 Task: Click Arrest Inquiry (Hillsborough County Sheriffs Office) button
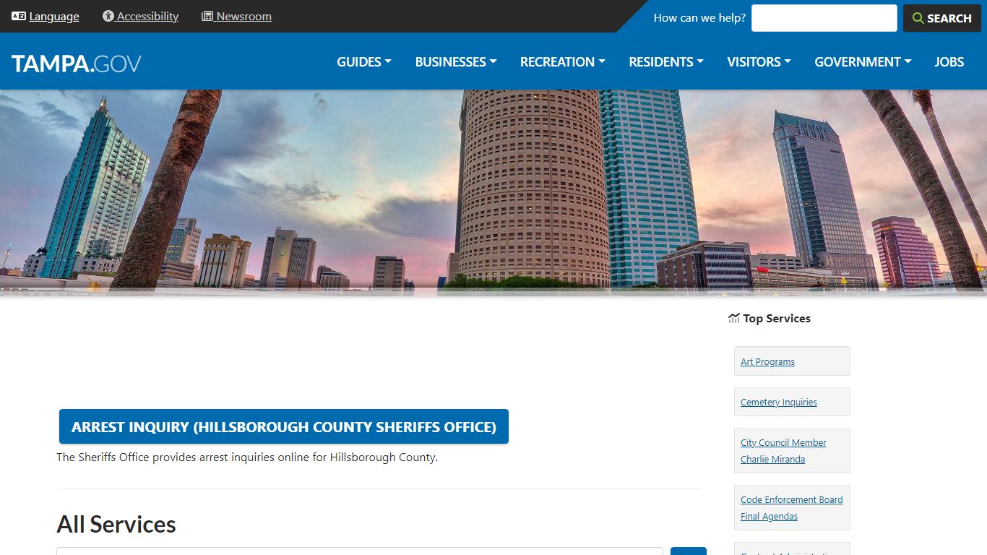pos(284,426)
